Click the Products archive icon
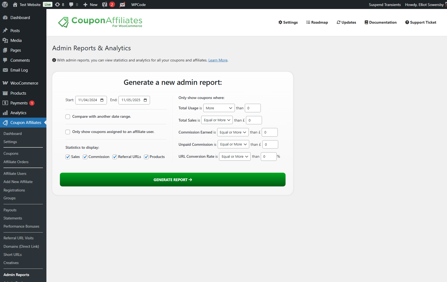The image size is (447, 282). pos(5,93)
